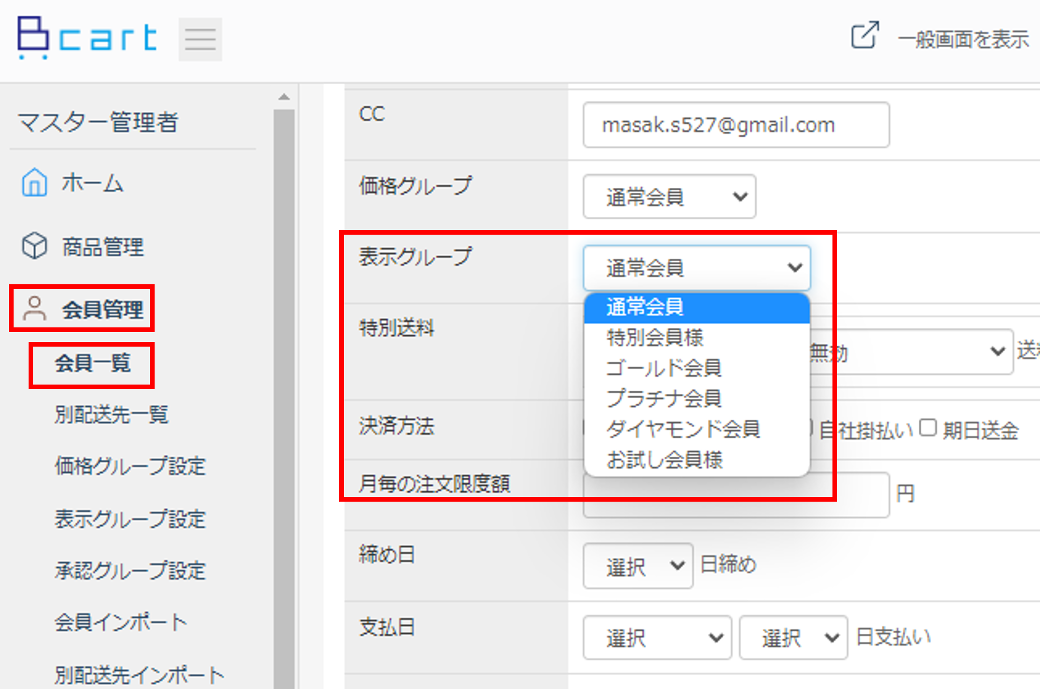
Task: Open 商品管理 menu
Action: (x=103, y=246)
